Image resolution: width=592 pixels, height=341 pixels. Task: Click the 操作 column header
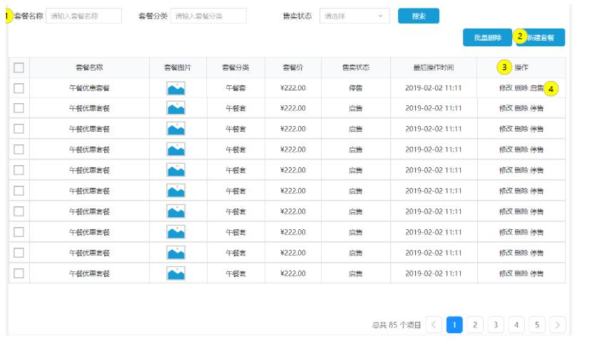[521, 68]
